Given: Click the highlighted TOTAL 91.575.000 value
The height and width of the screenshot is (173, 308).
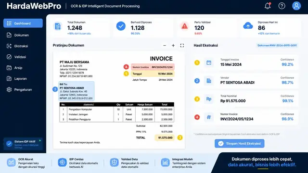Looking at the screenshot, I should point(165,138).
